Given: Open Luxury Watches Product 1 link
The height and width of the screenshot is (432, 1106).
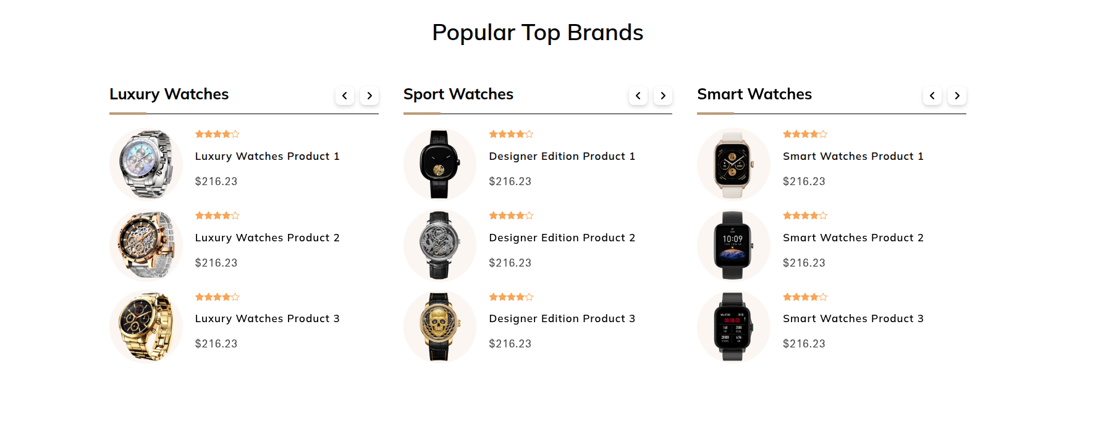Looking at the screenshot, I should [x=267, y=156].
